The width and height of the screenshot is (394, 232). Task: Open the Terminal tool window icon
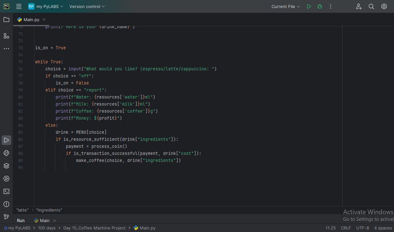click(x=6, y=191)
